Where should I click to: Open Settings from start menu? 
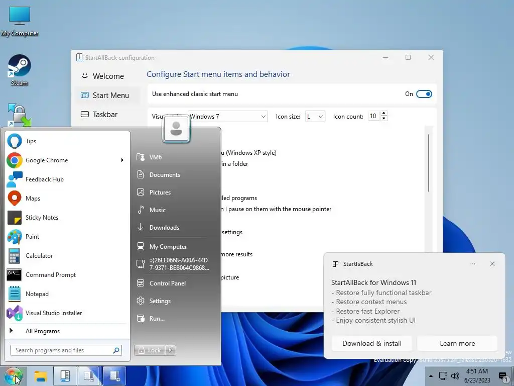click(175, 301)
